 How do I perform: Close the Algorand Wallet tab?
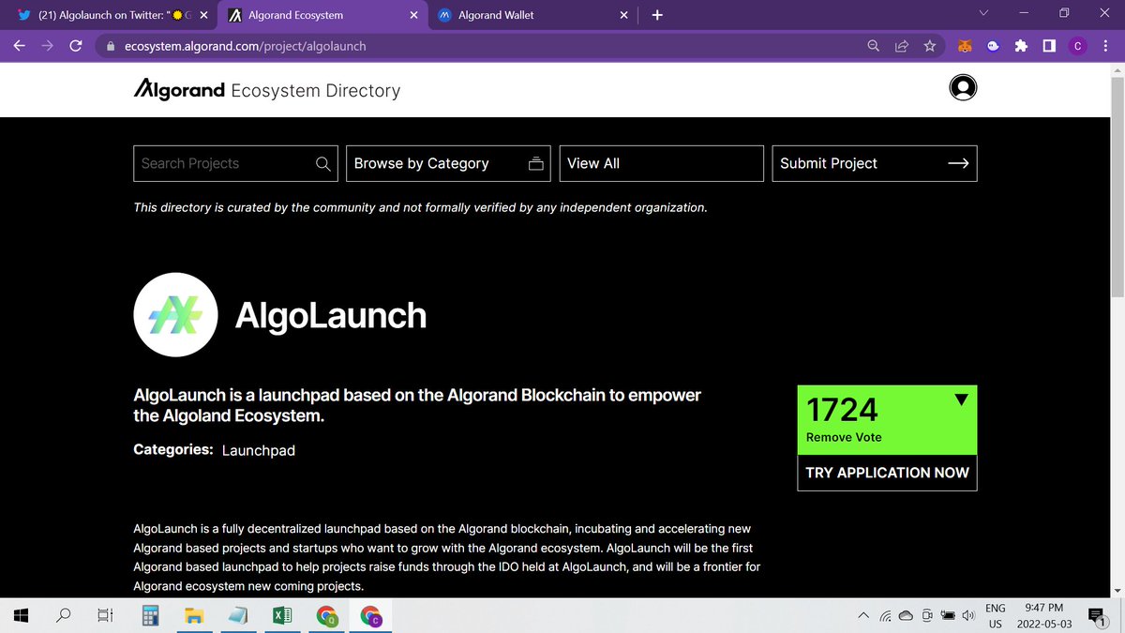623,15
